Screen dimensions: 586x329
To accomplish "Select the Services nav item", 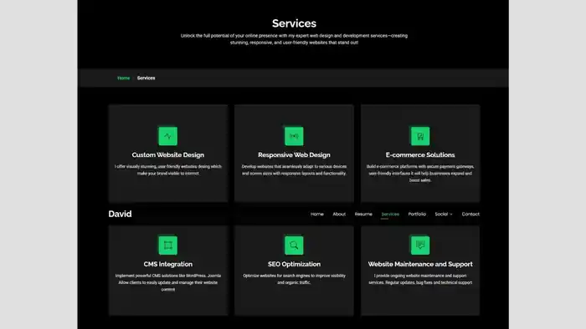I will pos(390,214).
